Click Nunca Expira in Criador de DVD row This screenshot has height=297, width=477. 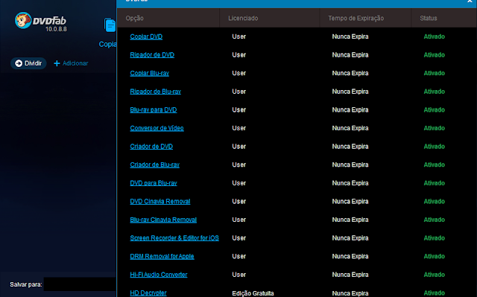tap(350, 147)
